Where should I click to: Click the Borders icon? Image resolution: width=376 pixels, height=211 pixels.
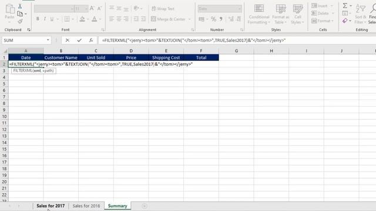click(67, 19)
